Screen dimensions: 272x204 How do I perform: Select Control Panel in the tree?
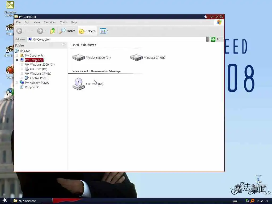coord(39,78)
